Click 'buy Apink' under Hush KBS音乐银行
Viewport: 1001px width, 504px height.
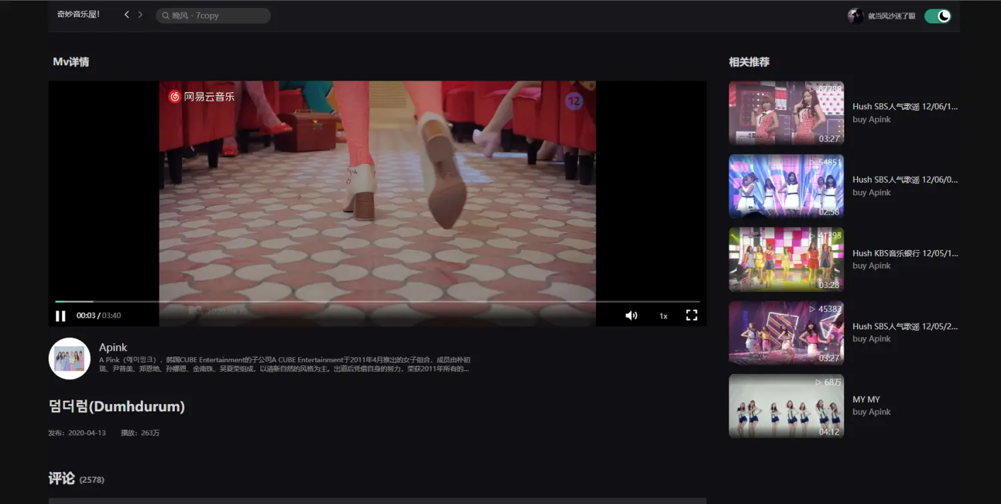click(x=872, y=265)
